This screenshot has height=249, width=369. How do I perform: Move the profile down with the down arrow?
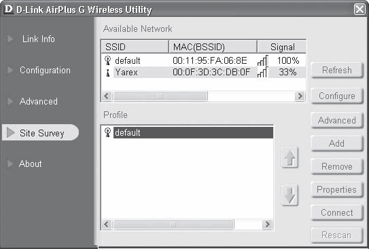289,195
